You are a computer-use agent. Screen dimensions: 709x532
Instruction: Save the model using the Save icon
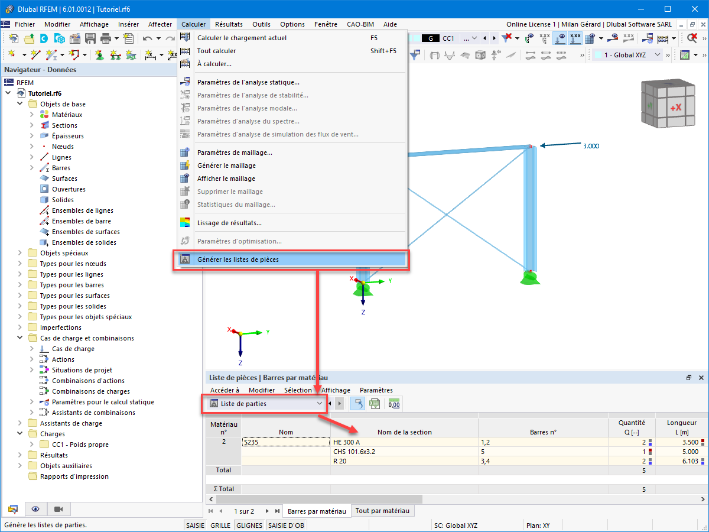90,38
